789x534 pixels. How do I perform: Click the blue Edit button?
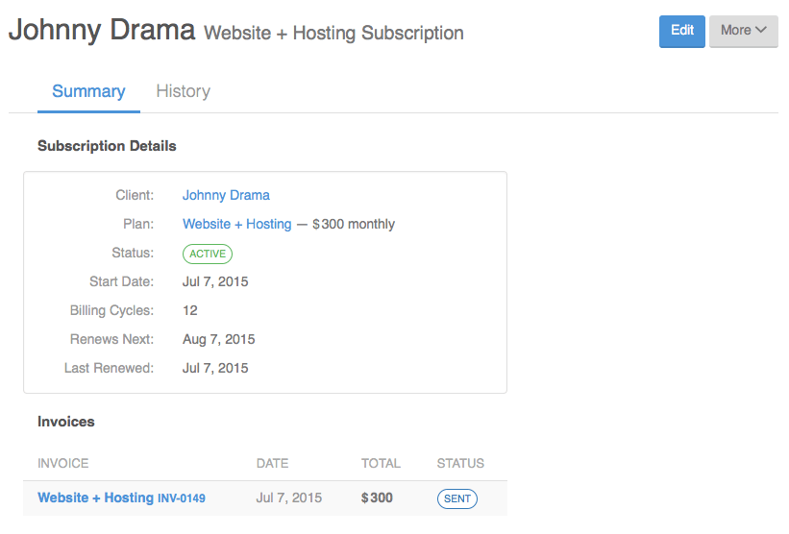[x=681, y=31]
